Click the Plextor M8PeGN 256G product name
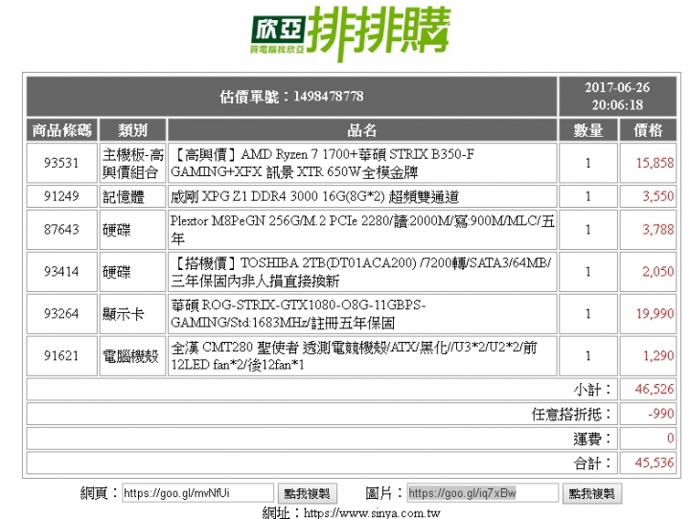Screen dimensions: 690x519 click(x=362, y=230)
